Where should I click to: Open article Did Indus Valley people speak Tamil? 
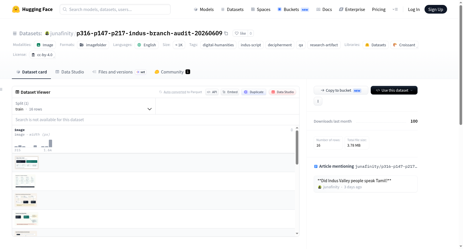354,181
